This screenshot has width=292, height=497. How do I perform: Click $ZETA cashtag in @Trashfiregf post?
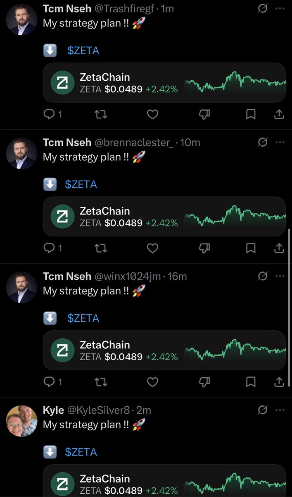point(83,51)
